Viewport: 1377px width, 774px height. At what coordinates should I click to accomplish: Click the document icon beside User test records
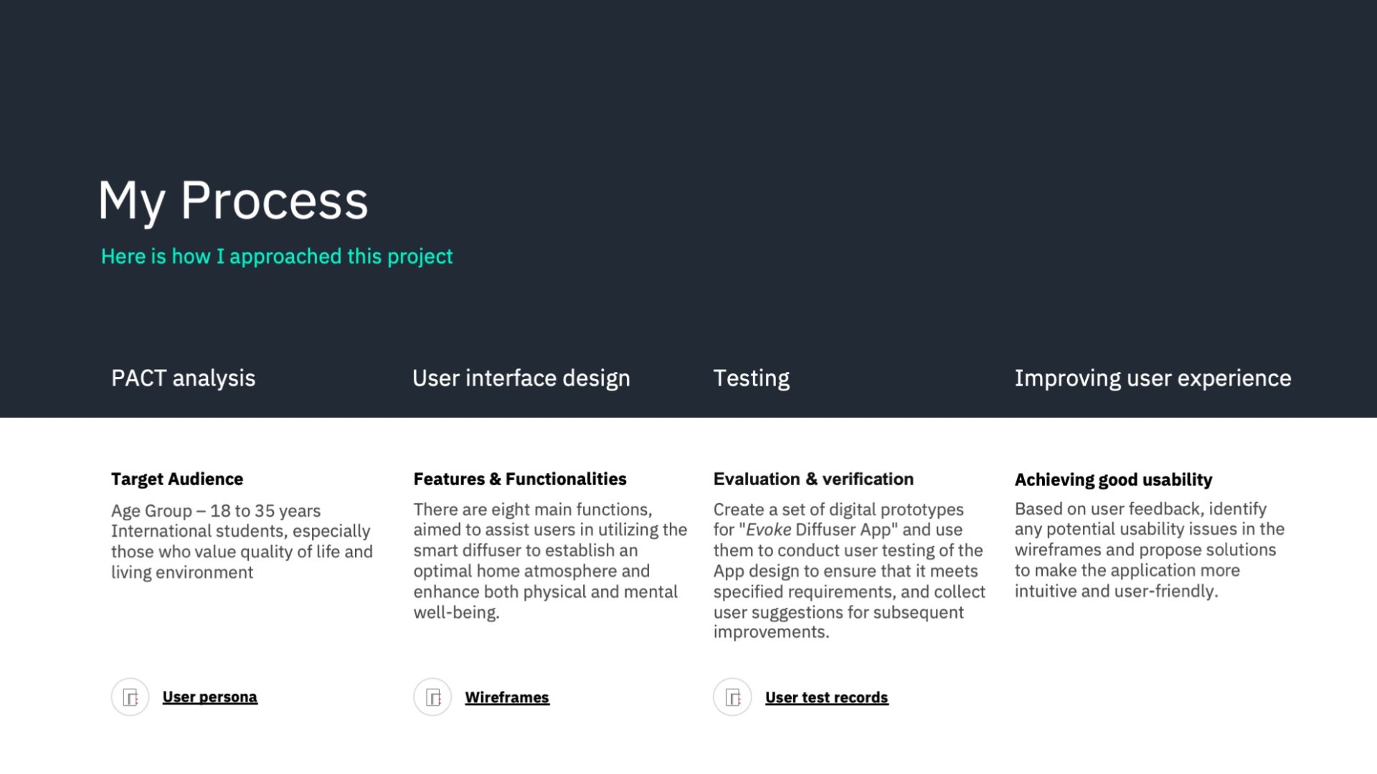[x=732, y=697]
